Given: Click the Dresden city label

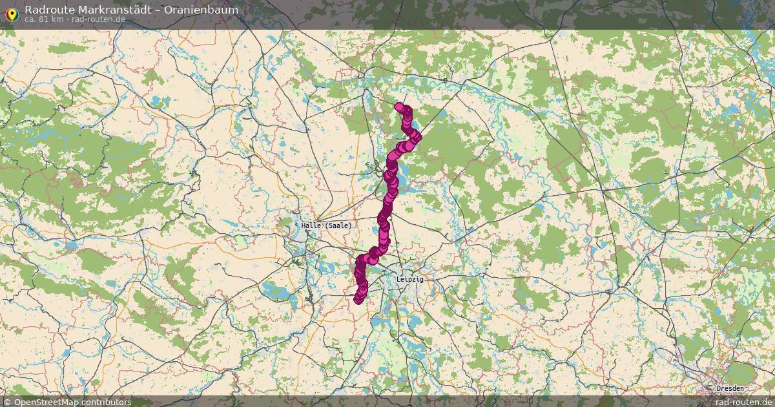Looking at the screenshot, I should tap(729, 388).
